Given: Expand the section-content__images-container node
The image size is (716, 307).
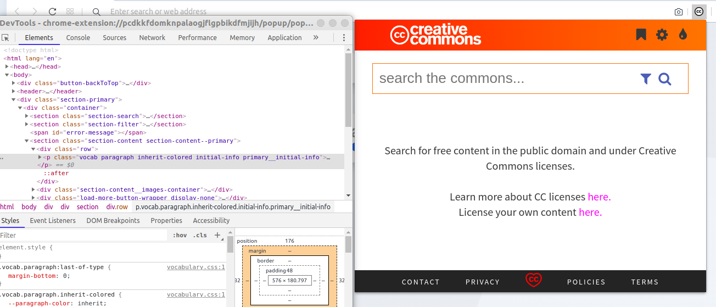Looking at the screenshot, I should coord(33,189).
